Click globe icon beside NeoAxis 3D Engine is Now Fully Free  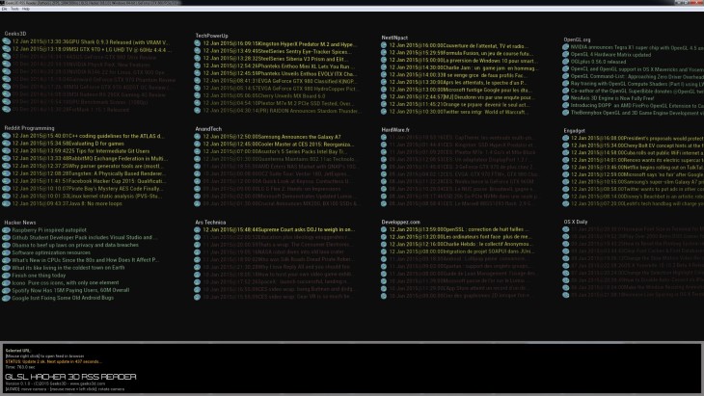click(x=566, y=97)
